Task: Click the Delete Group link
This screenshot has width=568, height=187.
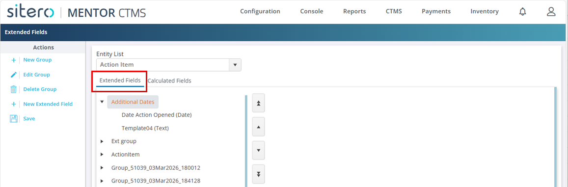Action: click(x=40, y=89)
